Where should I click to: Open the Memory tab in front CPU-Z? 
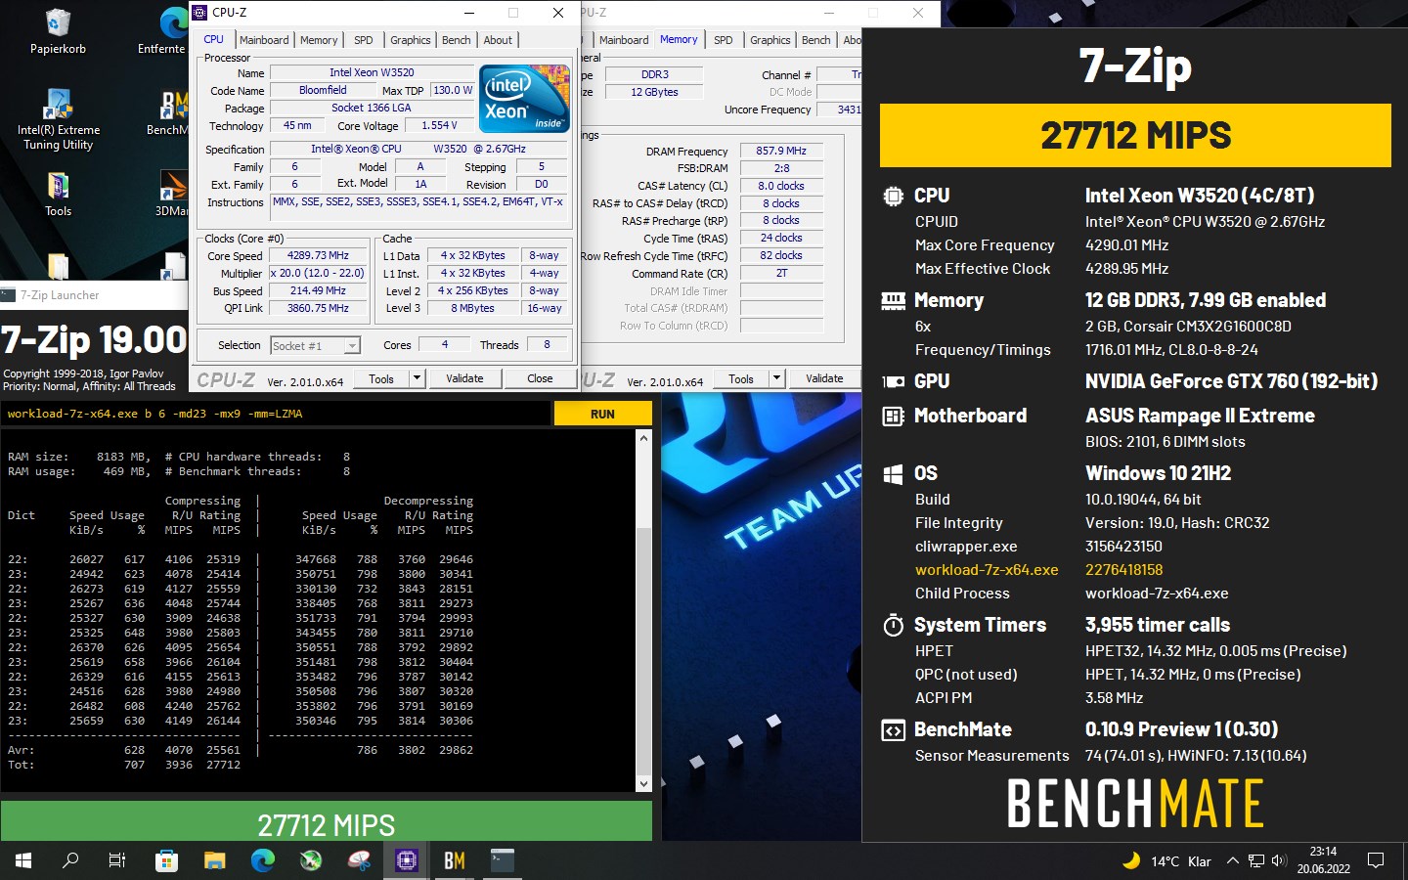coord(319,40)
